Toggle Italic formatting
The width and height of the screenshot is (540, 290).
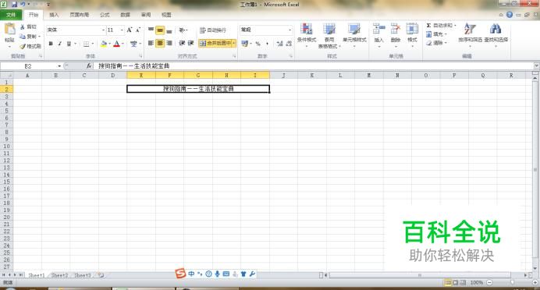(60, 44)
